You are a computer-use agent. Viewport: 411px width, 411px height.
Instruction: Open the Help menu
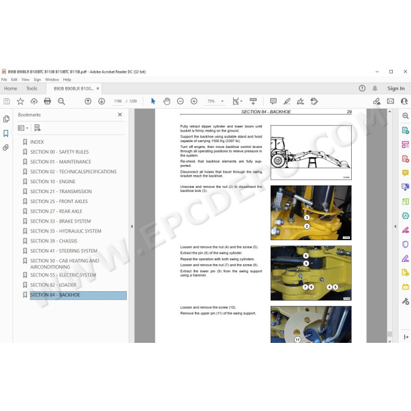pos(67,79)
